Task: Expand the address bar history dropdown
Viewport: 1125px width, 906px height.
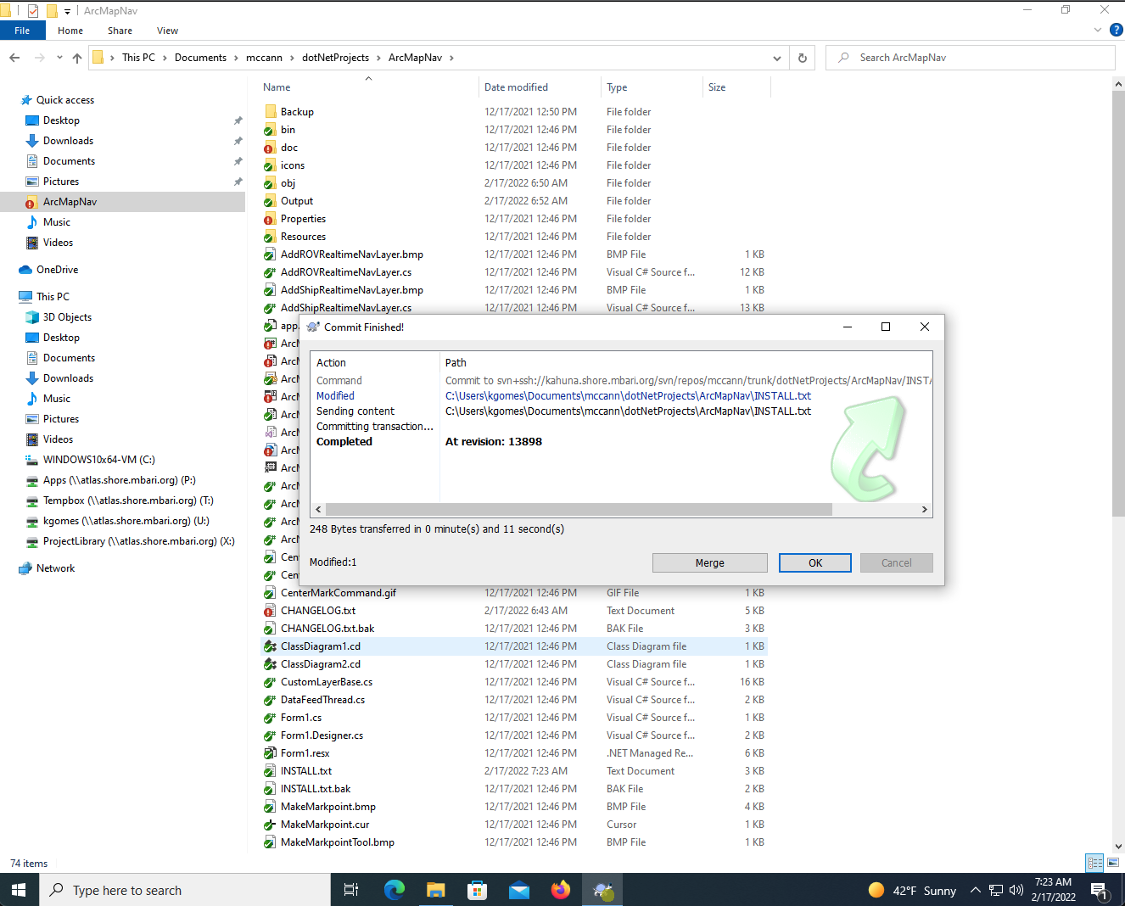Action: click(x=776, y=58)
